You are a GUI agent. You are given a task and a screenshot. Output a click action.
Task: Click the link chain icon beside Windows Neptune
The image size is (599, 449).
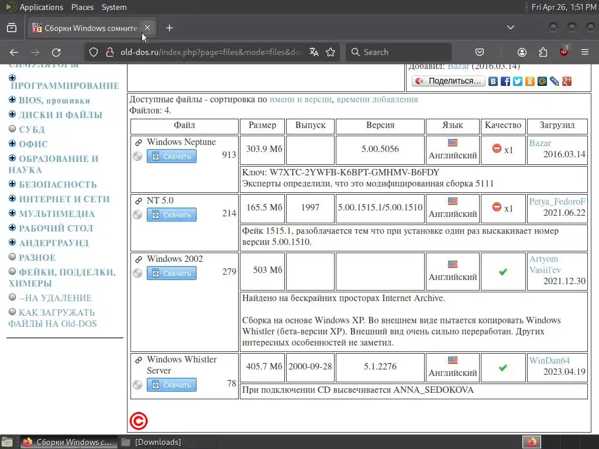point(138,143)
